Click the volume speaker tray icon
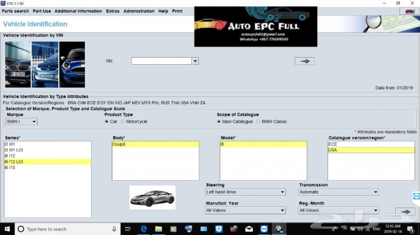The width and height of the screenshot is (420, 235). pos(360,229)
